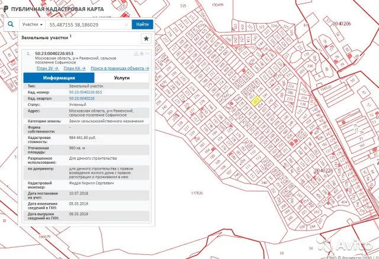
Task: Open the Участки search type dropdown
Action: tap(33, 24)
